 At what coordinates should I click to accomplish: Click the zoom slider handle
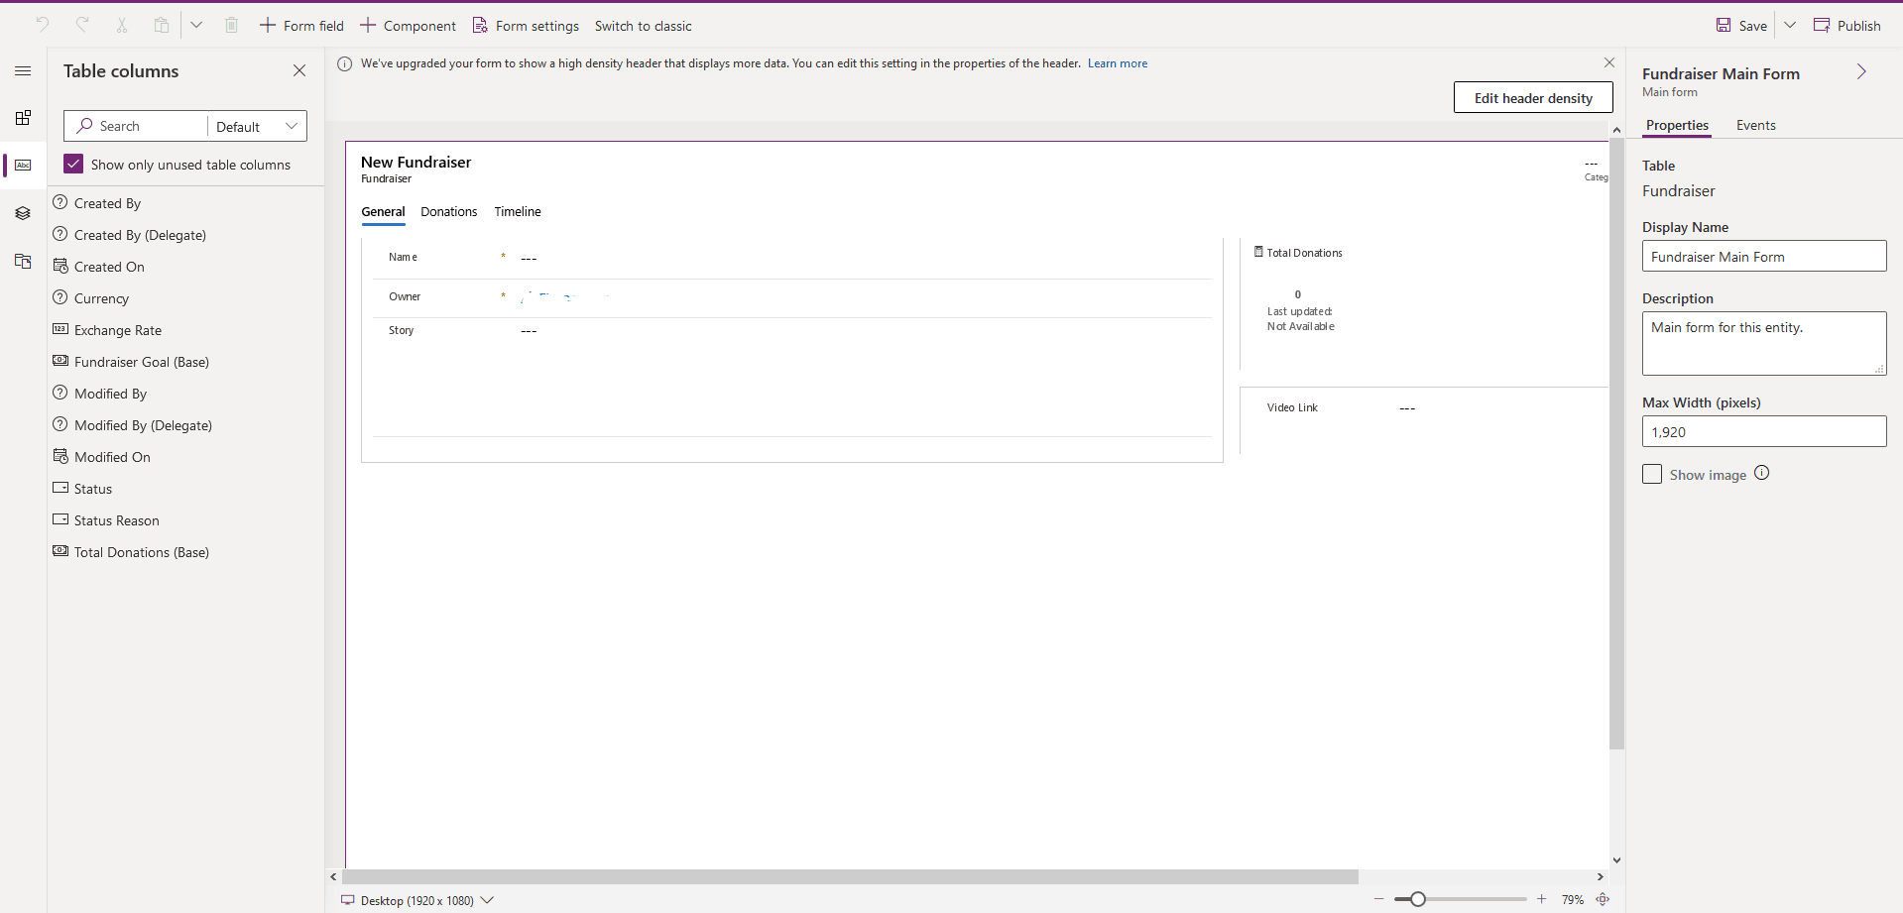[1418, 899]
